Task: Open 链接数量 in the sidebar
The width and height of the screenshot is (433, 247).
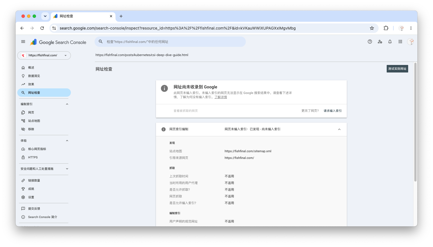Action: [44, 181]
